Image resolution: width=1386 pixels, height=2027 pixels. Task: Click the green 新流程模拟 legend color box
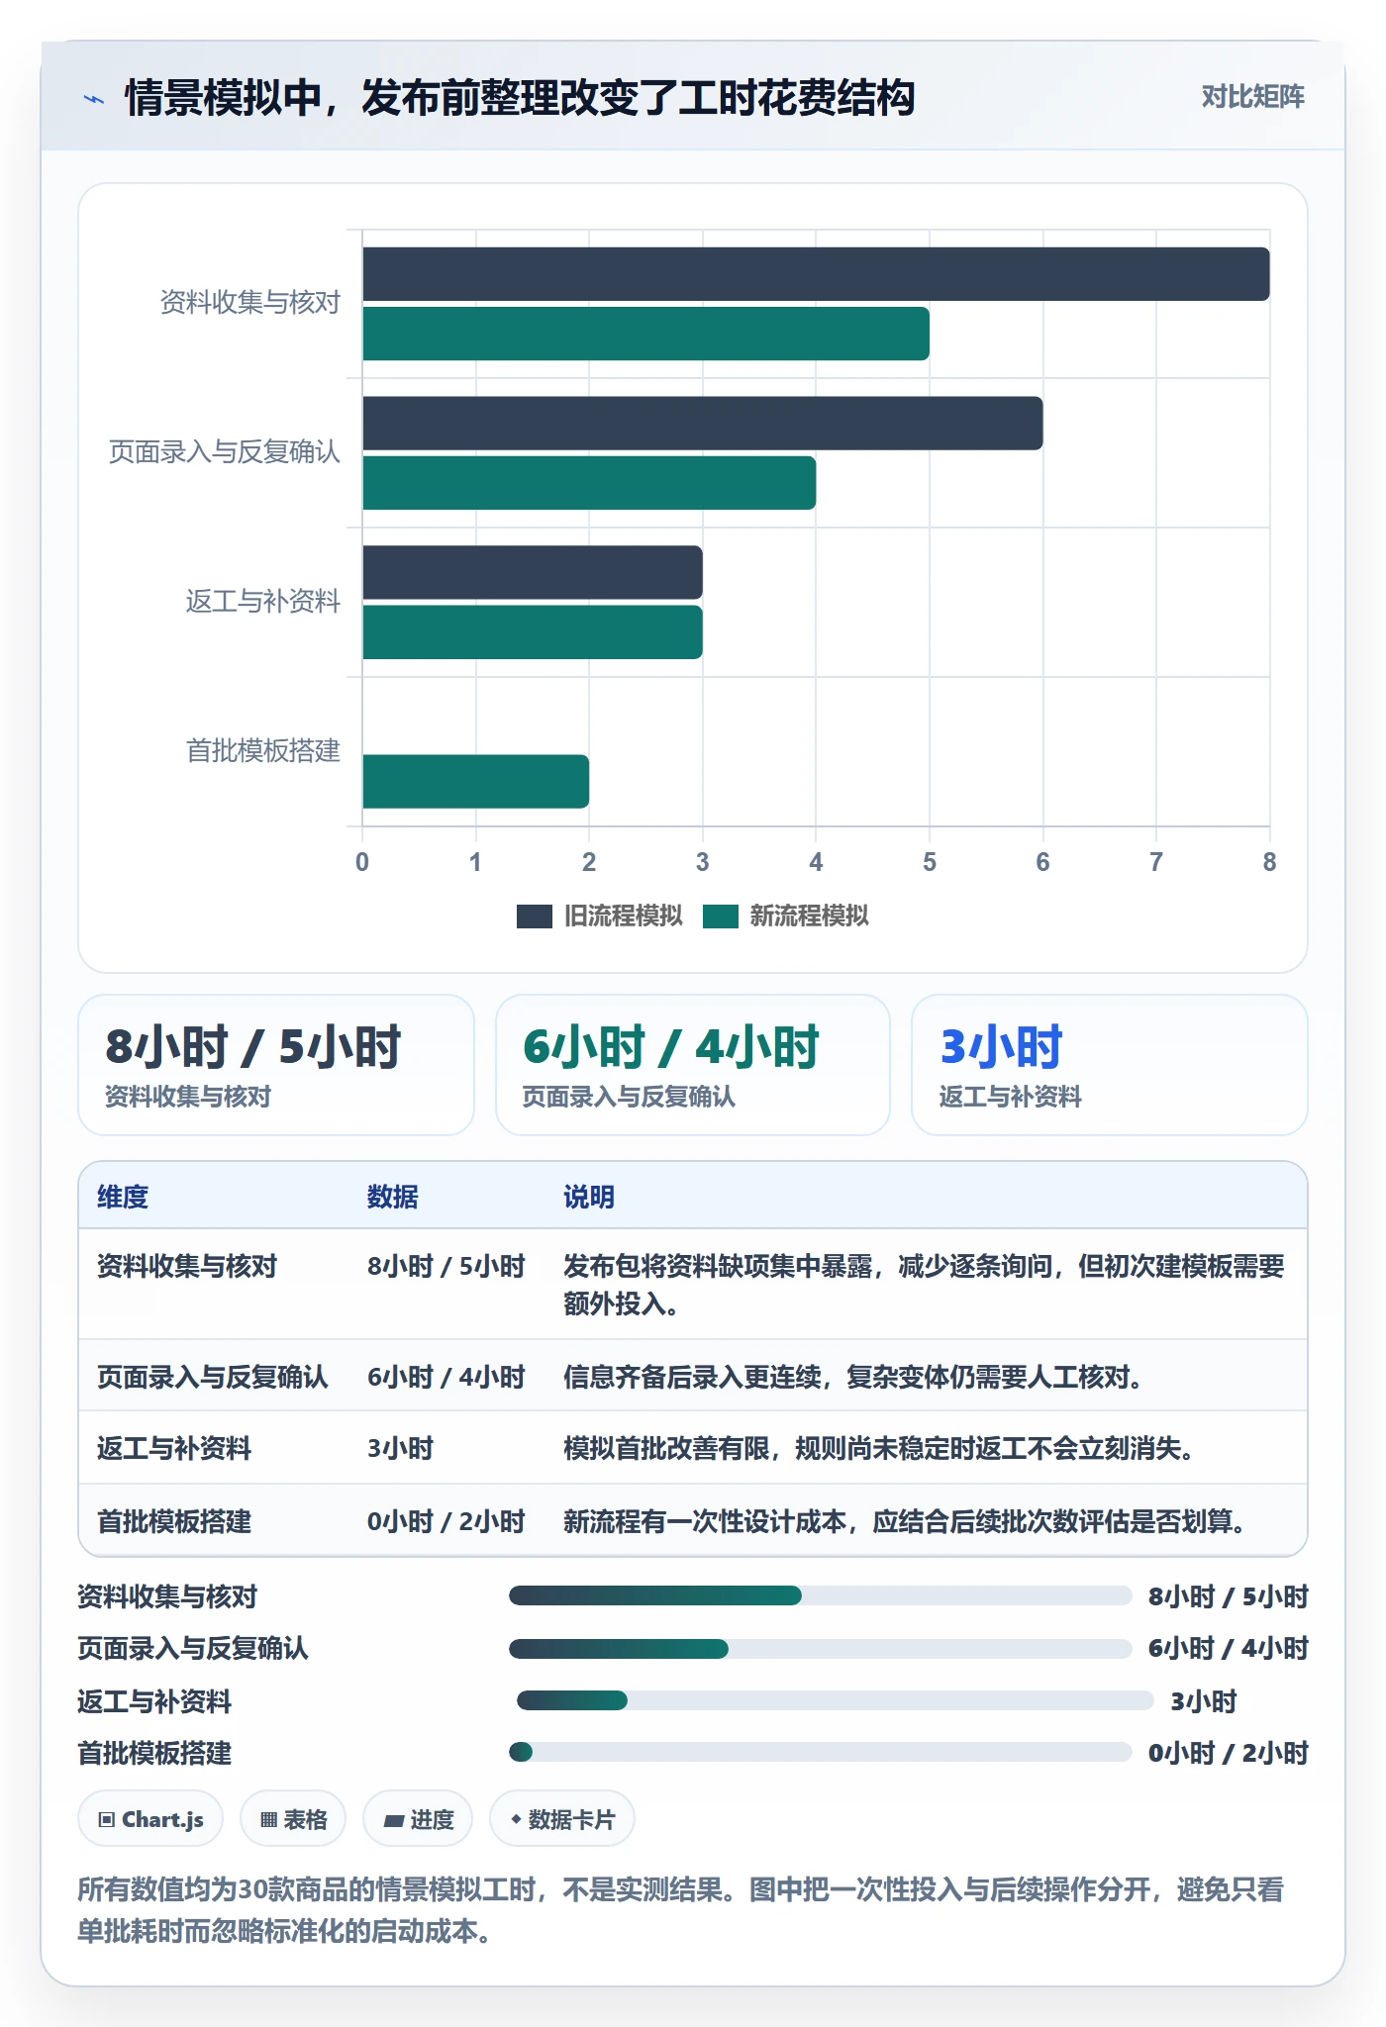point(721,917)
